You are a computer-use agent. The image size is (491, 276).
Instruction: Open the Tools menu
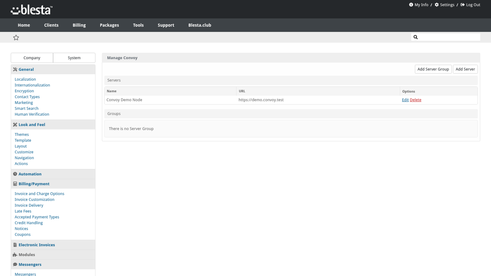(x=138, y=25)
